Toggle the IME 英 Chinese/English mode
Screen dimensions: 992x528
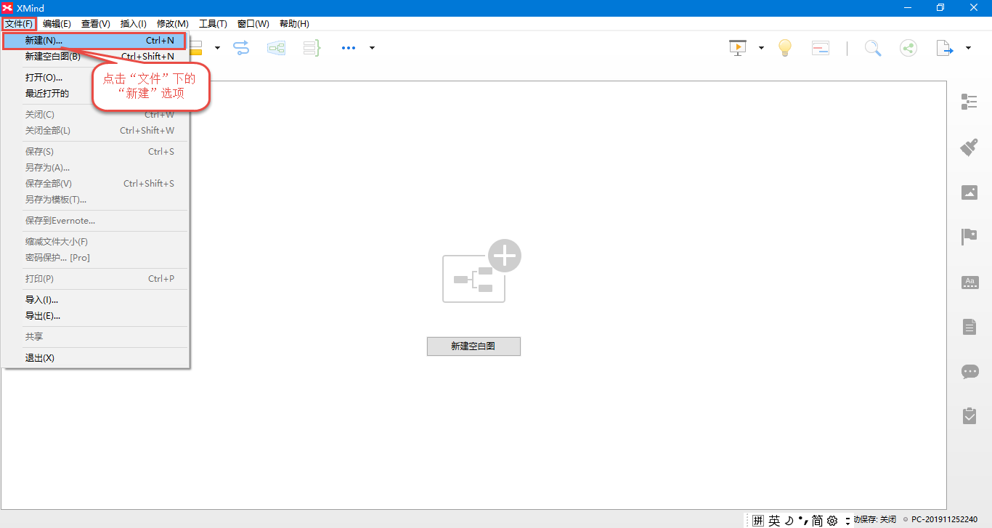(x=774, y=520)
